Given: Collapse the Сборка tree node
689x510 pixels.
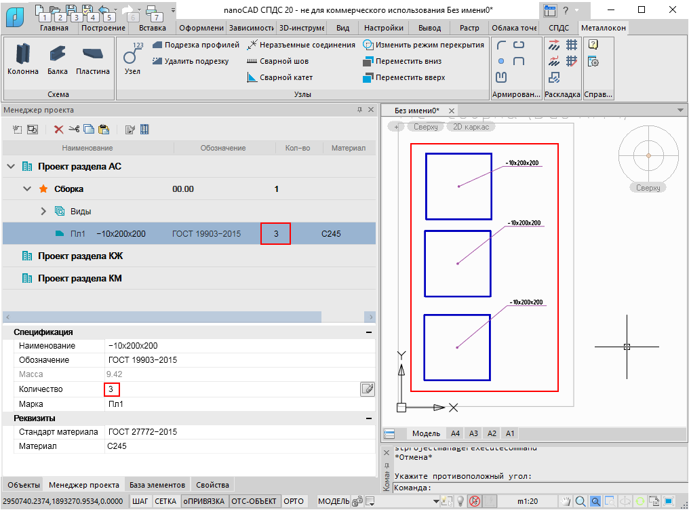Looking at the screenshot, I should pos(27,189).
